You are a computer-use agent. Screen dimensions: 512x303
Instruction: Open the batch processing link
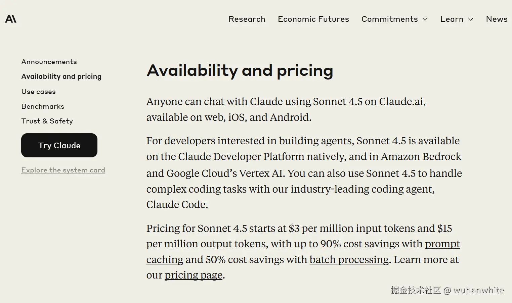click(x=349, y=260)
